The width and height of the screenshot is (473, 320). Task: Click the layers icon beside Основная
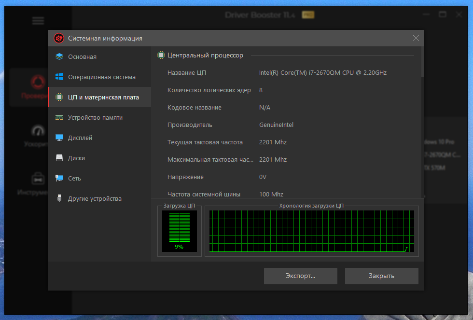[59, 56]
